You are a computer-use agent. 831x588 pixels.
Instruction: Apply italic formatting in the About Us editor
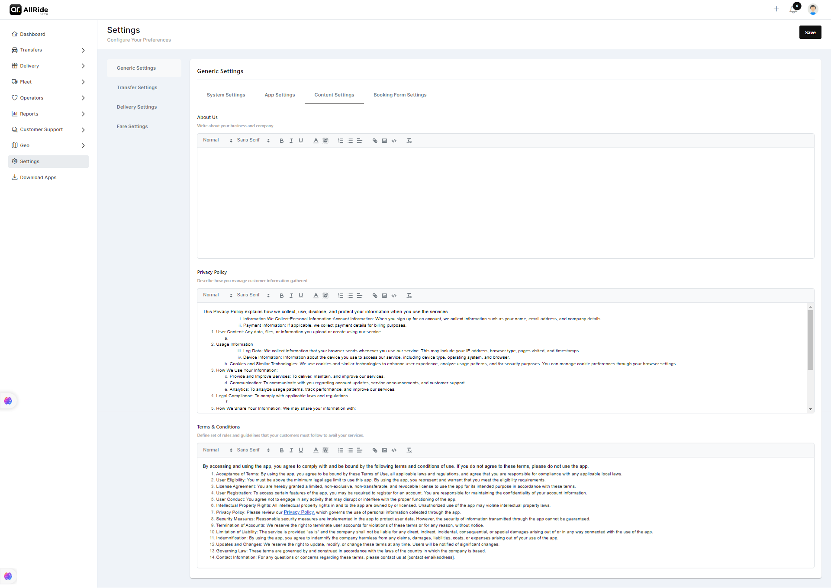(x=291, y=141)
